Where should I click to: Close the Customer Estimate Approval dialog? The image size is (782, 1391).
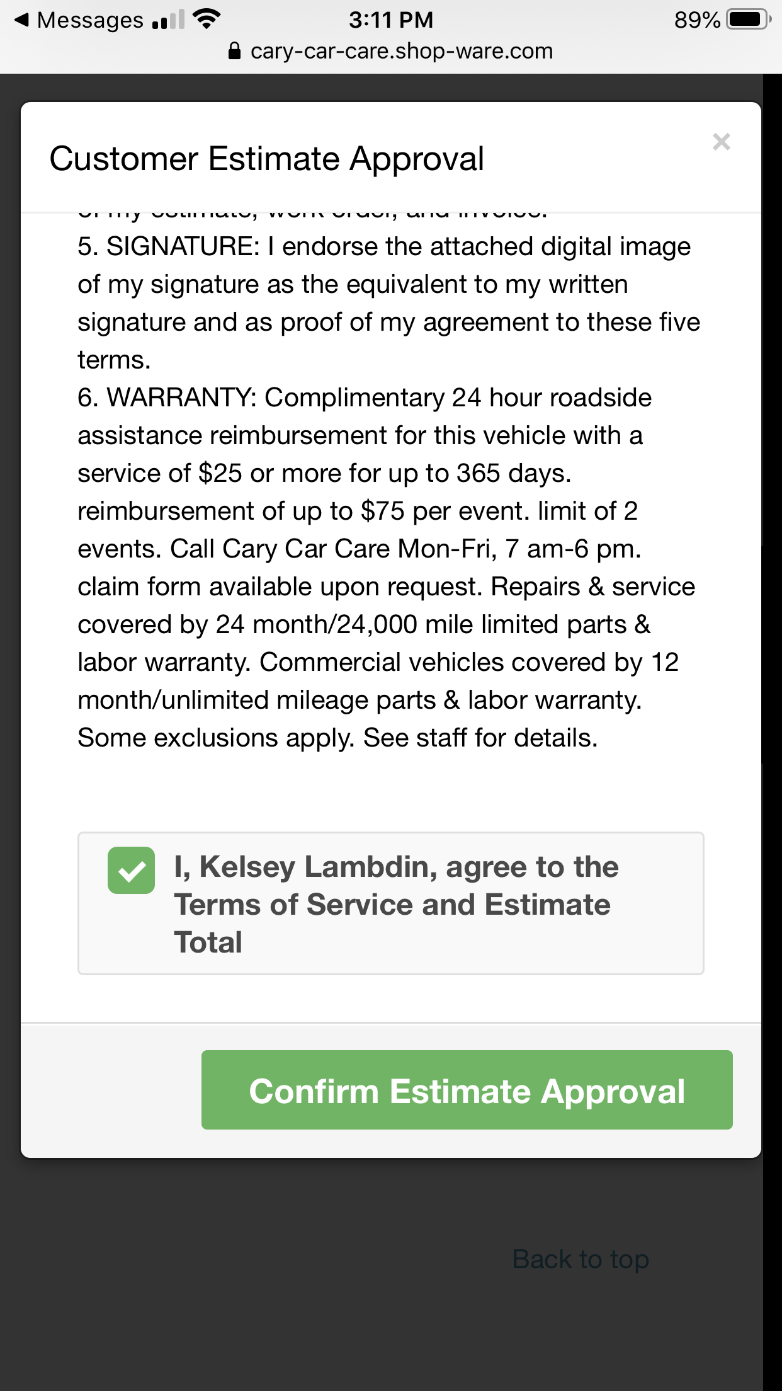(x=722, y=142)
